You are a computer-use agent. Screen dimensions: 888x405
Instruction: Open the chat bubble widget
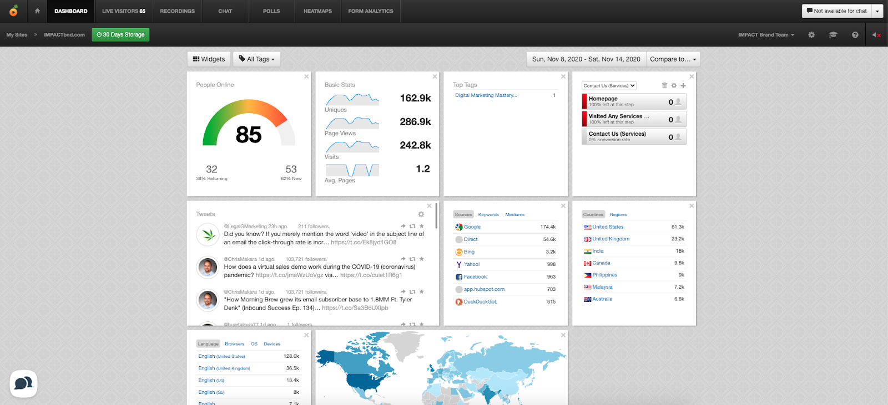point(23,383)
